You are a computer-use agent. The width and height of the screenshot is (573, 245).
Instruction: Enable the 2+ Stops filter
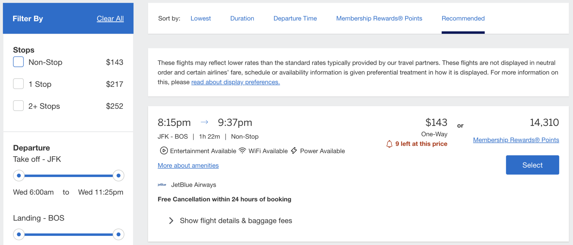click(18, 106)
